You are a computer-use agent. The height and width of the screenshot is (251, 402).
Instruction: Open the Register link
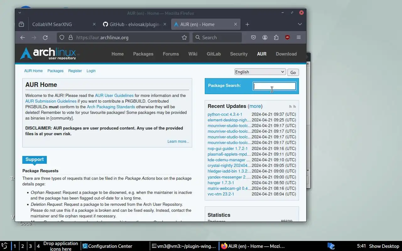[x=75, y=71]
